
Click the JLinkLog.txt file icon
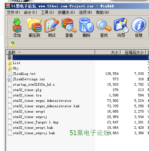(10, 74)
